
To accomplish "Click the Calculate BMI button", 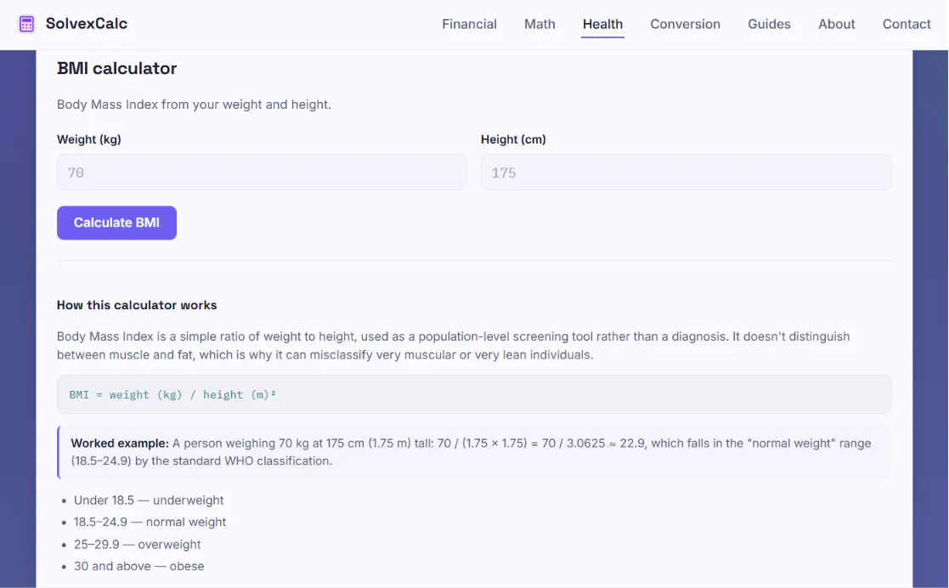I will 116,223.
